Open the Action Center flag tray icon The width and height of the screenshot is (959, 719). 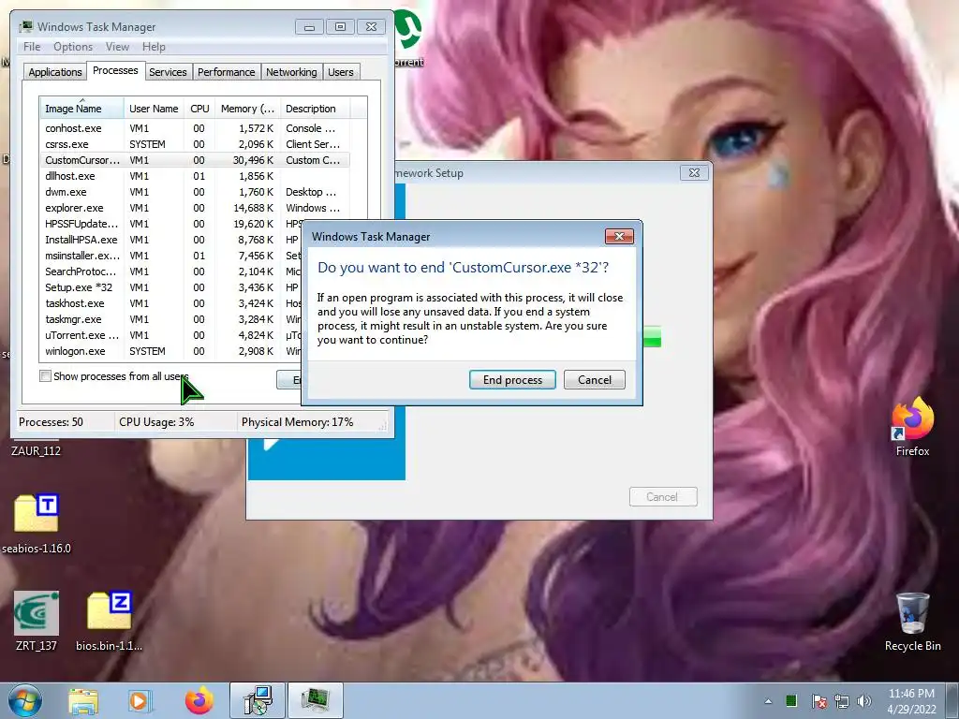pyautogui.click(x=819, y=701)
